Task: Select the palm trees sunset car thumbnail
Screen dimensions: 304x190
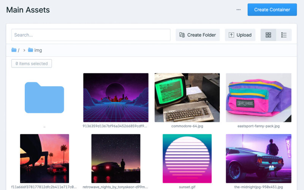Action: point(44,158)
